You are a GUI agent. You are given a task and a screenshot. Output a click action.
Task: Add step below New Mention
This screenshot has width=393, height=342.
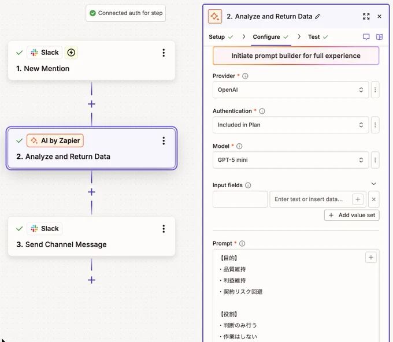coord(91,104)
